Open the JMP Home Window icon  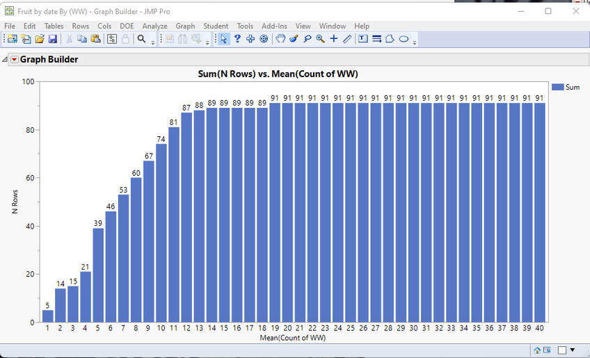(537, 350)
